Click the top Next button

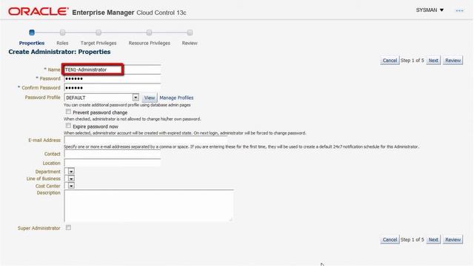[433, 61]
